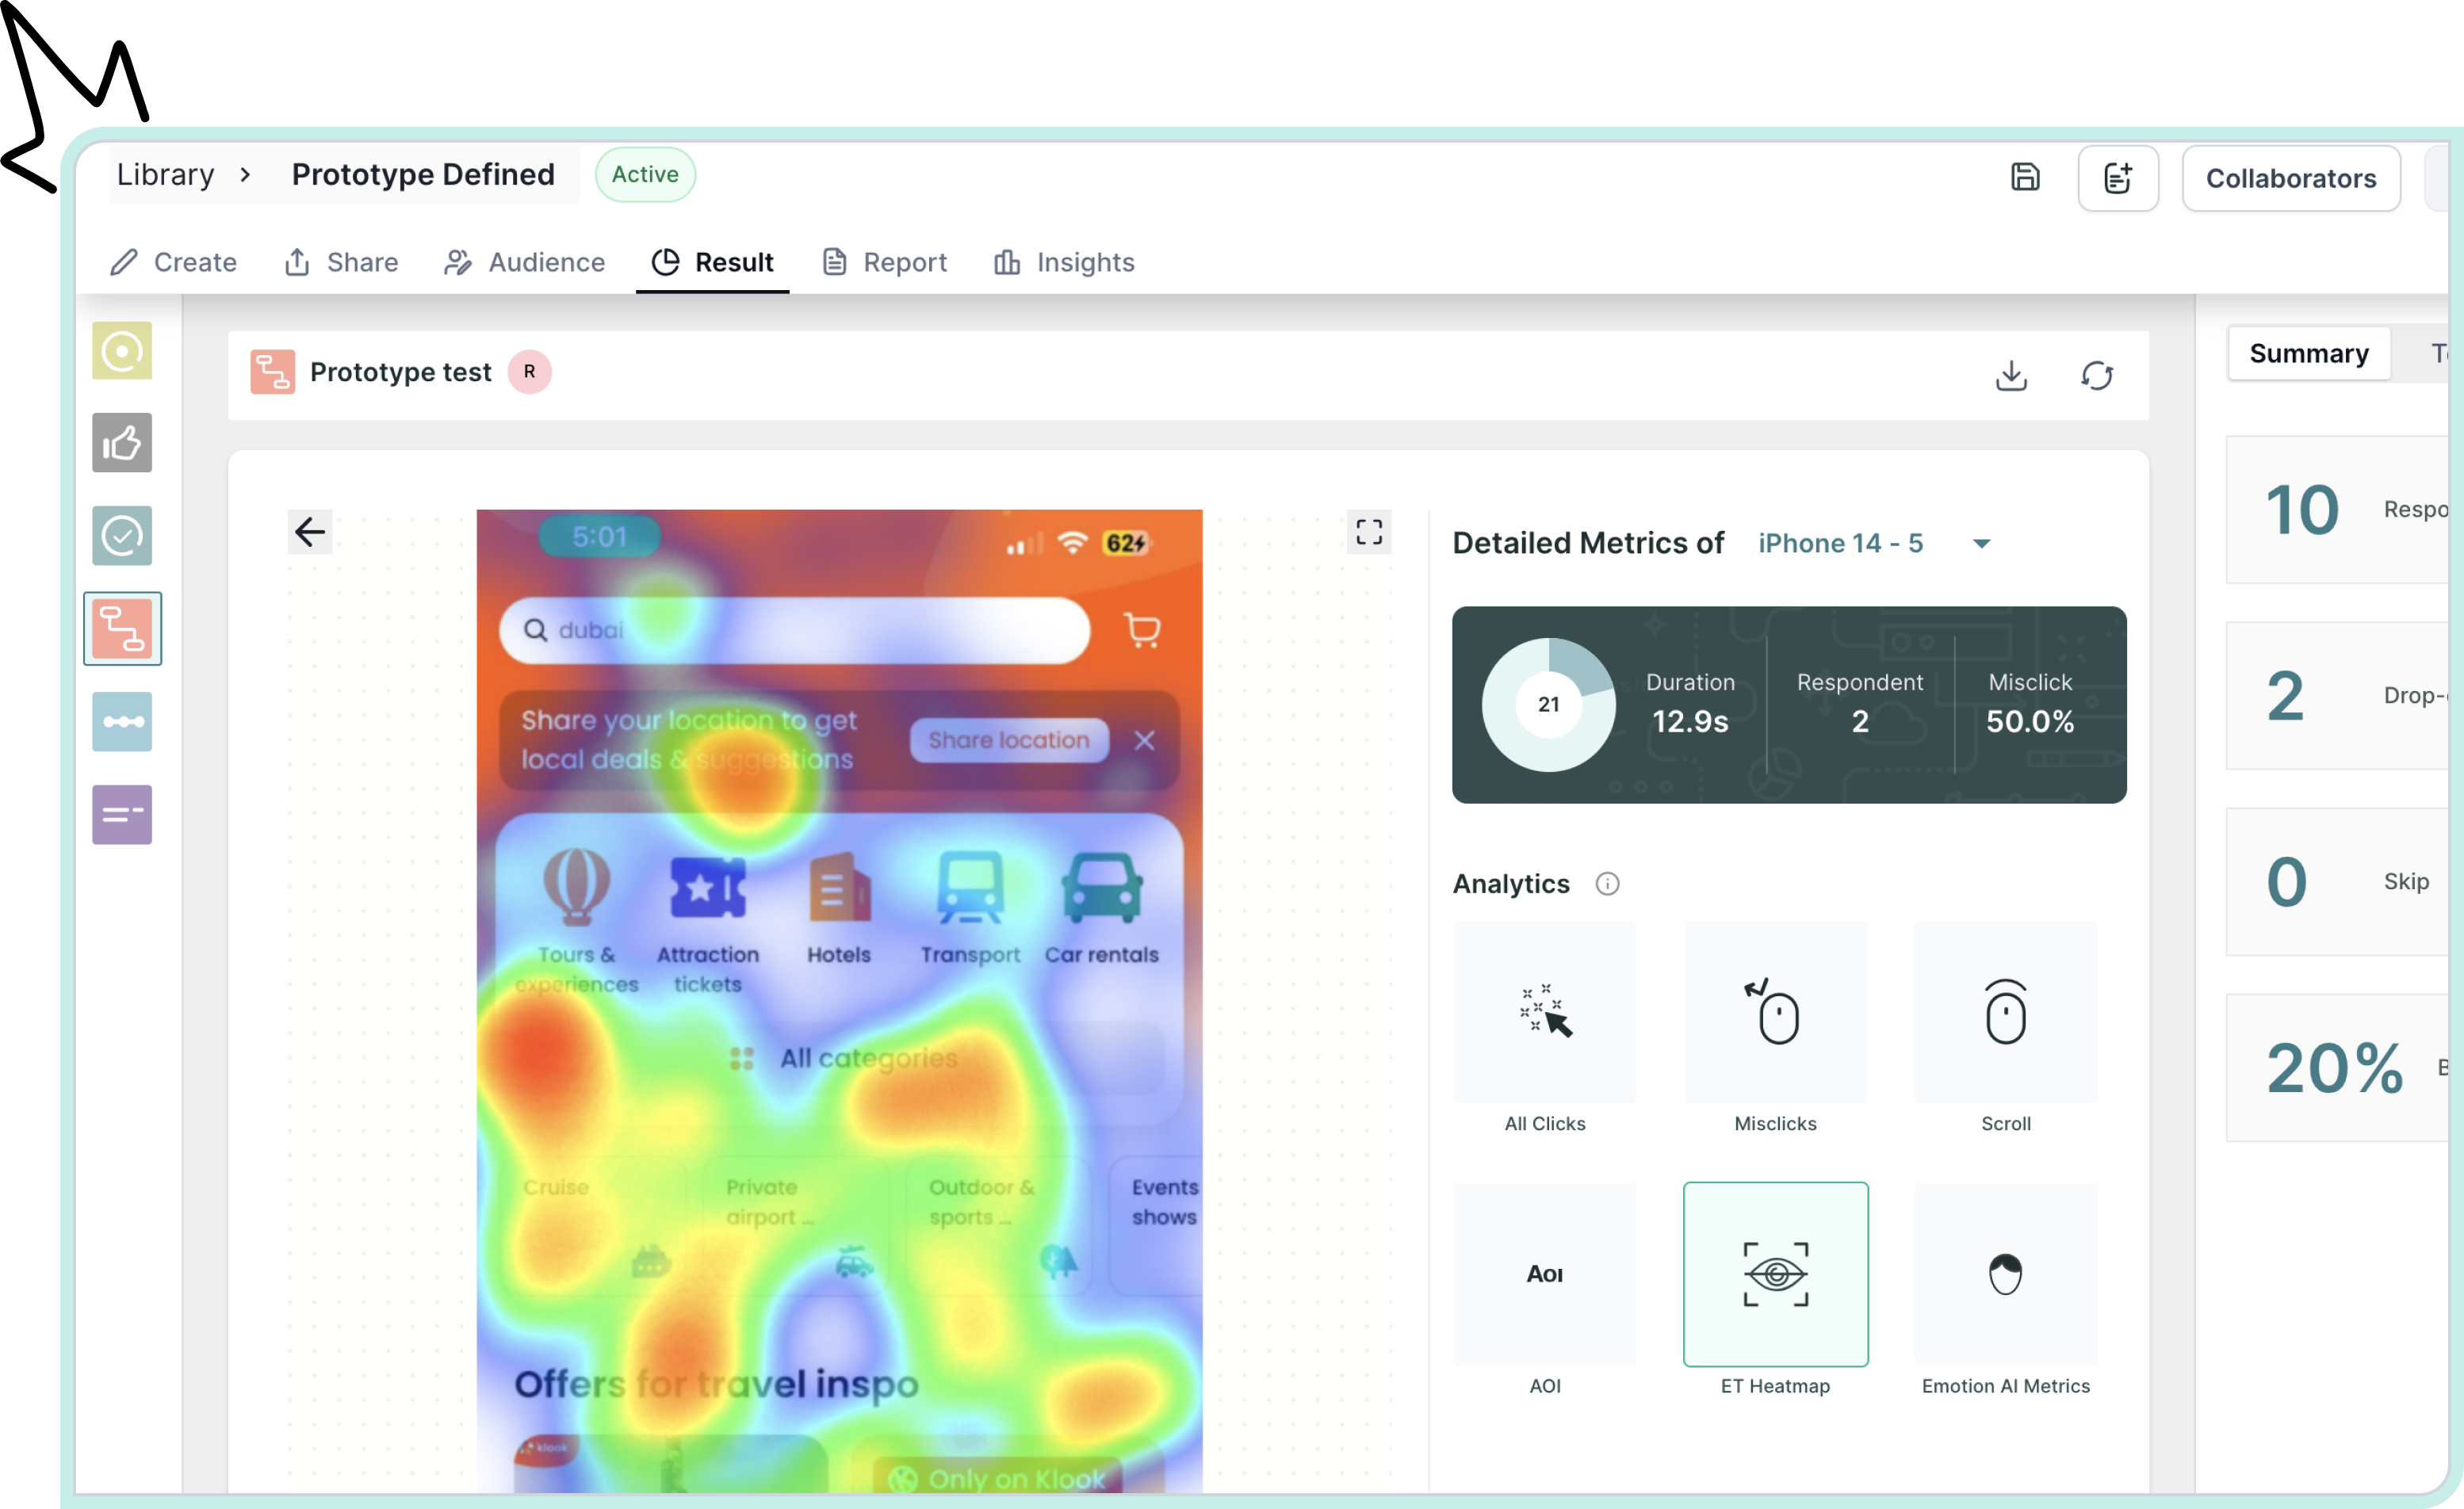This screenshot has height=1509, width=2464.
Task: Go to Library breadcrumb
Action: tap(166, 174)
